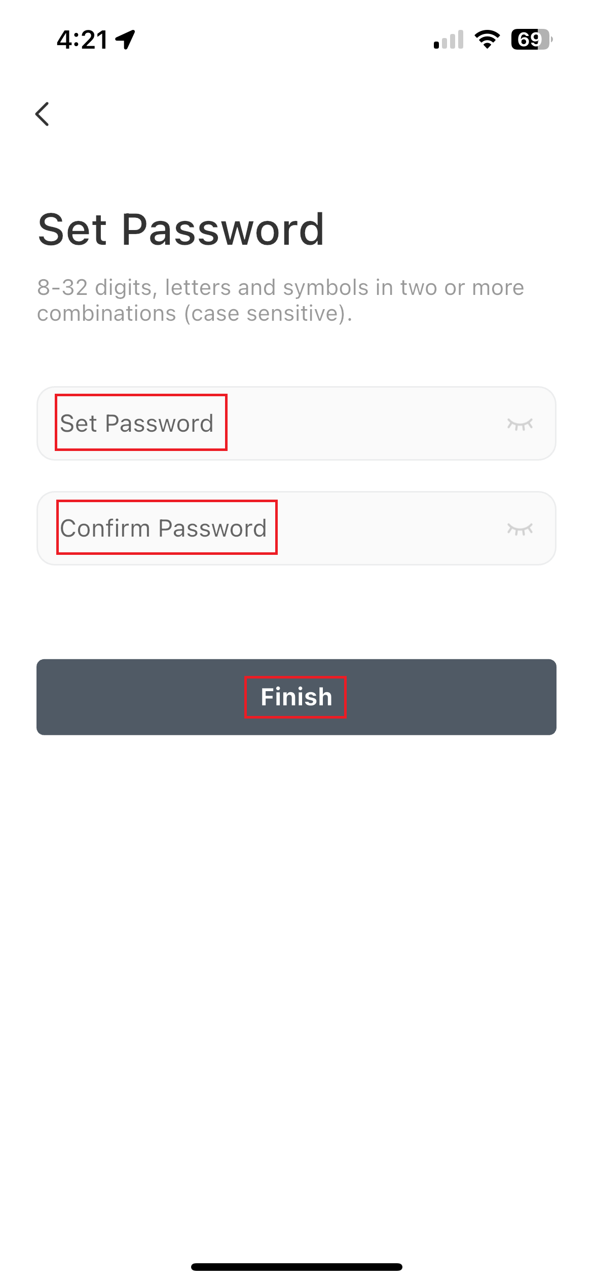Click the closed-eye icon beside Set Password
The width and height of the screenshot is (593, 1283).
(x=520, y=424)
